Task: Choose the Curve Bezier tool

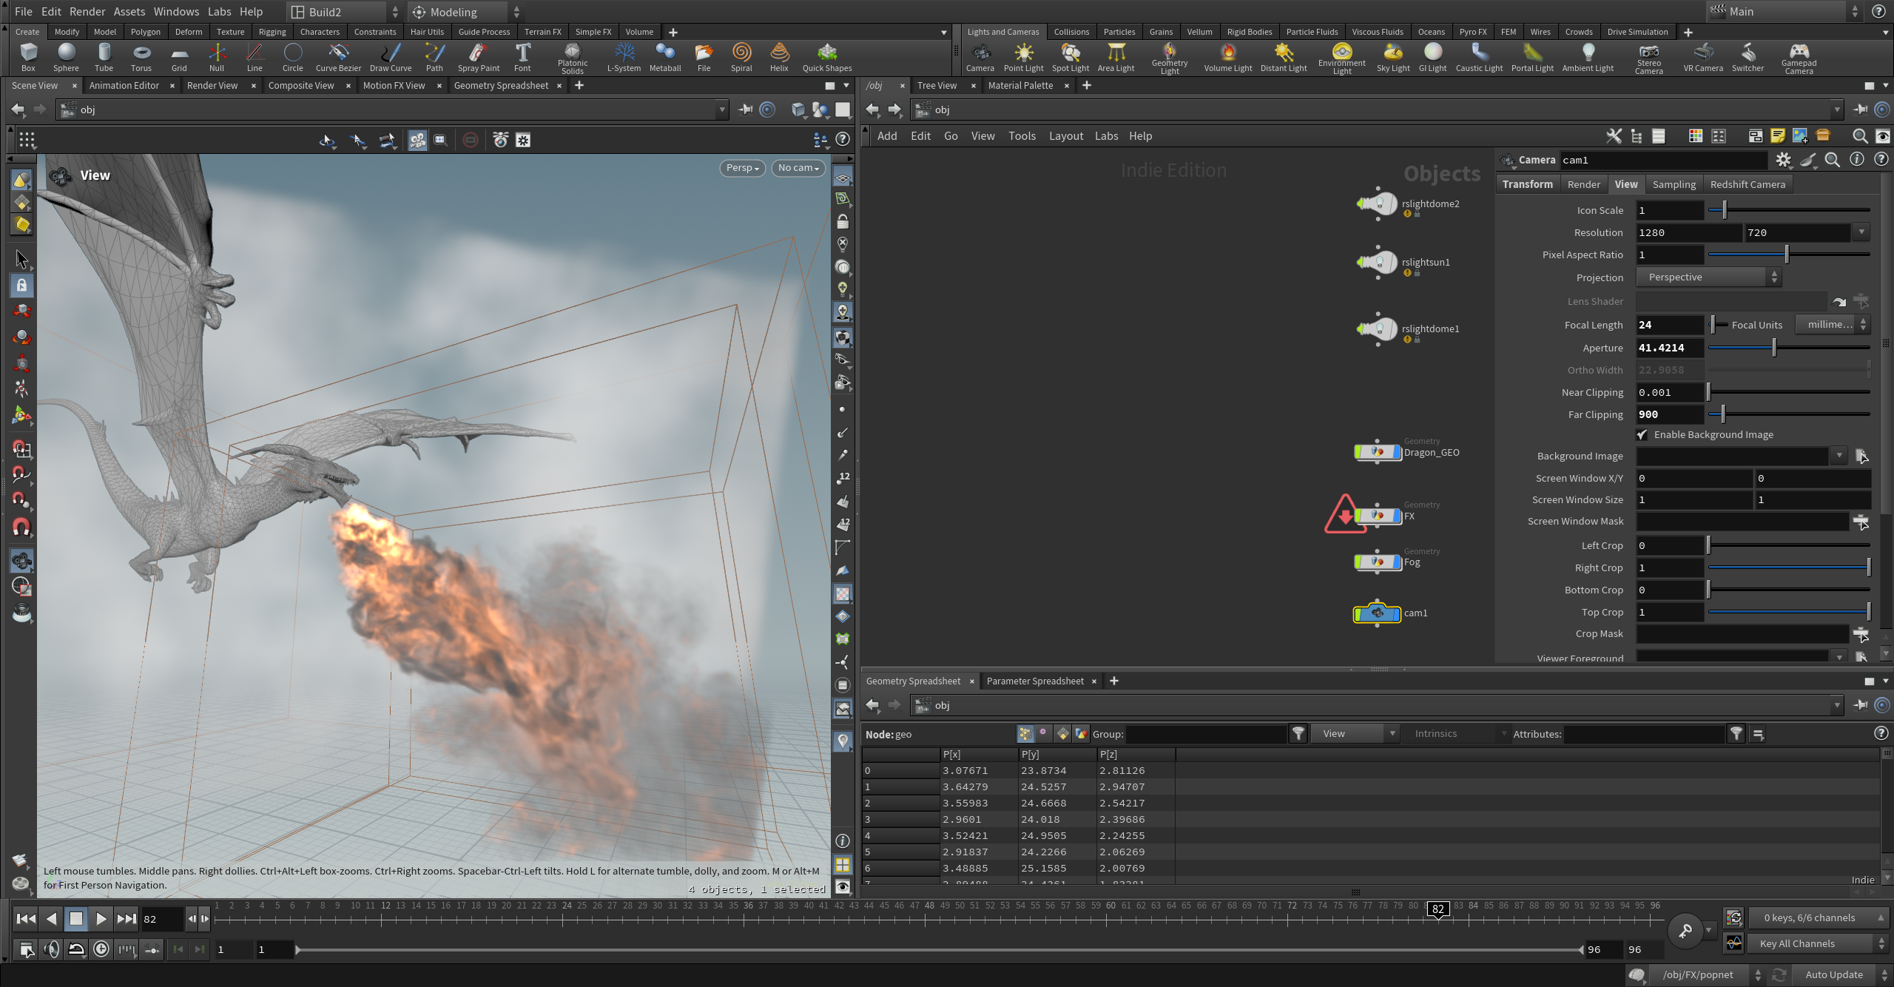Action: coord(338,57)
